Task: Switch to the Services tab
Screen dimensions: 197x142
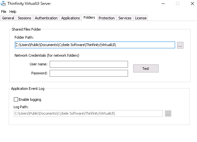Action: click(x=125, y=18)
